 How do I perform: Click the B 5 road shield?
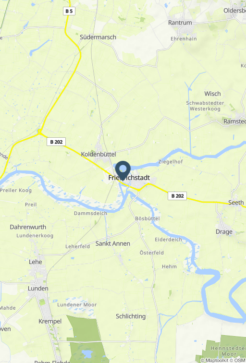69,11
